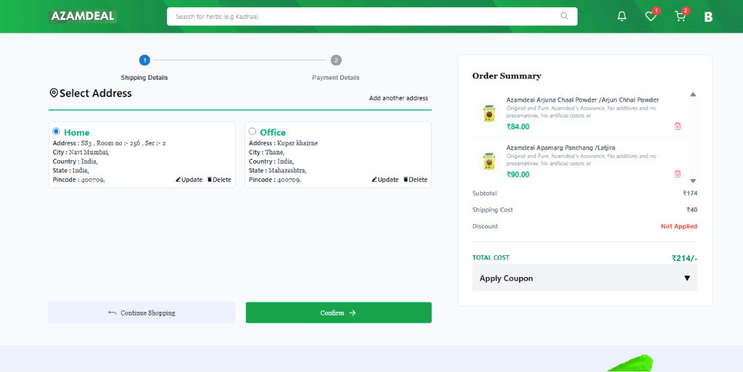Image resolution: width=743 pixels, height=372 pixels.
Task: Click order summary scroll down arrow
Action: [693, 181]
